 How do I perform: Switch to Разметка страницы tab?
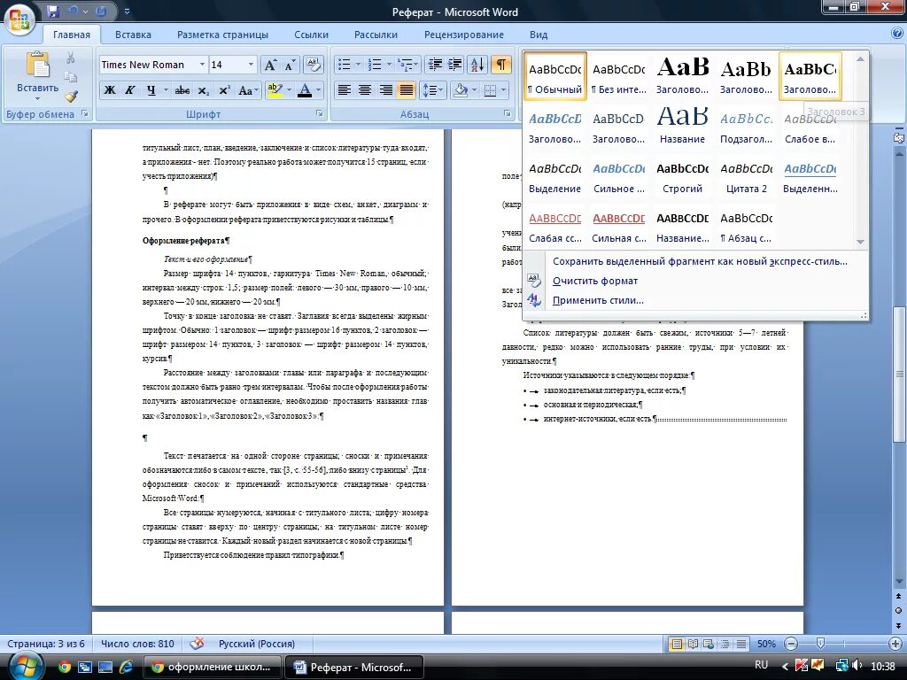(222, 35)
